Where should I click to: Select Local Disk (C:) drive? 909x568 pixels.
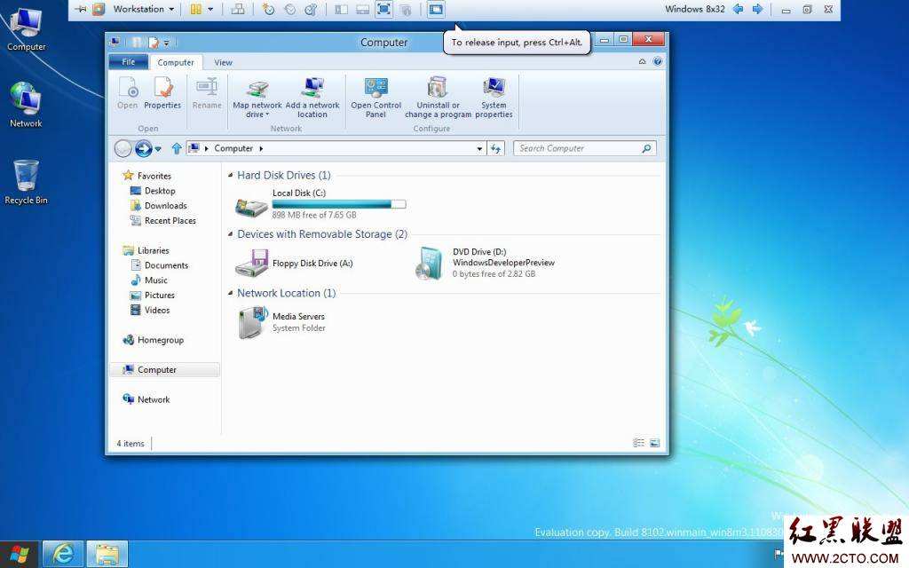pos(320,204)
